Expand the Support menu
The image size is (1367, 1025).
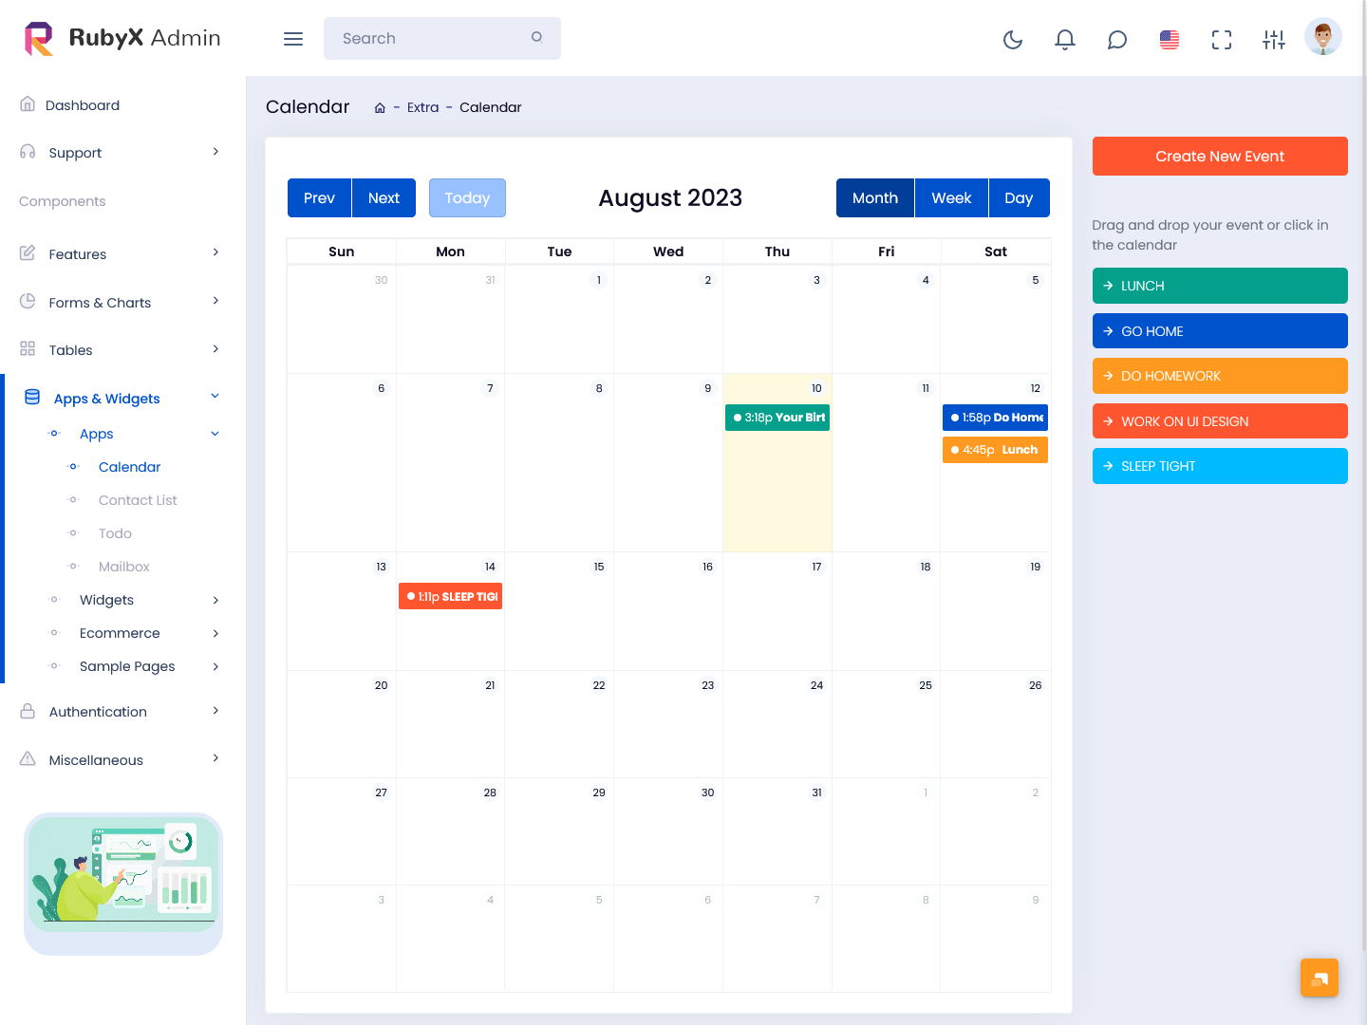[x=122, y=153]
